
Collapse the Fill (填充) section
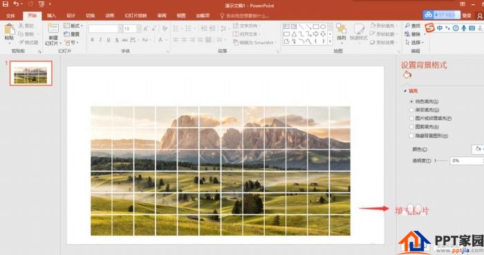(405, 91)
